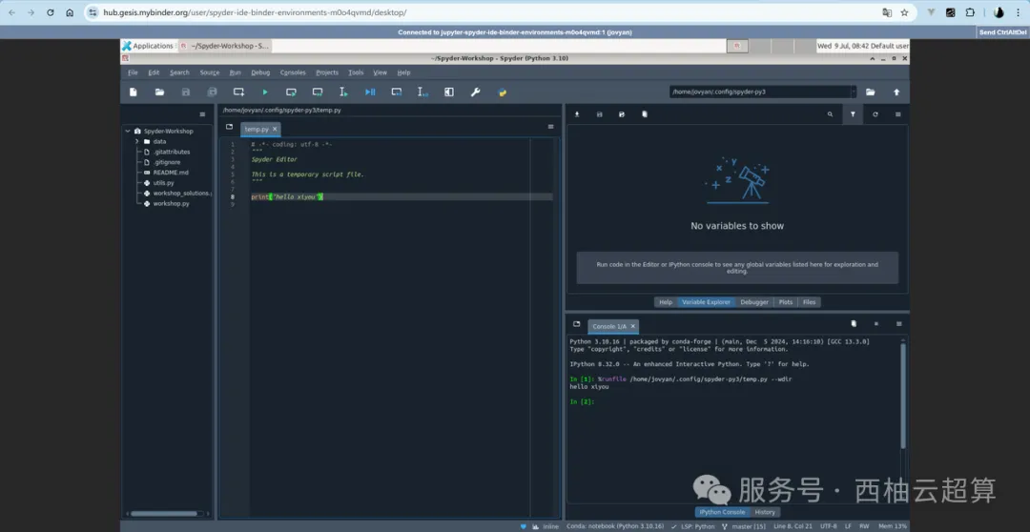Collapse the Spyder-Workshop project tree
The image size is (1030, 532).
click(x=128, y=131)
